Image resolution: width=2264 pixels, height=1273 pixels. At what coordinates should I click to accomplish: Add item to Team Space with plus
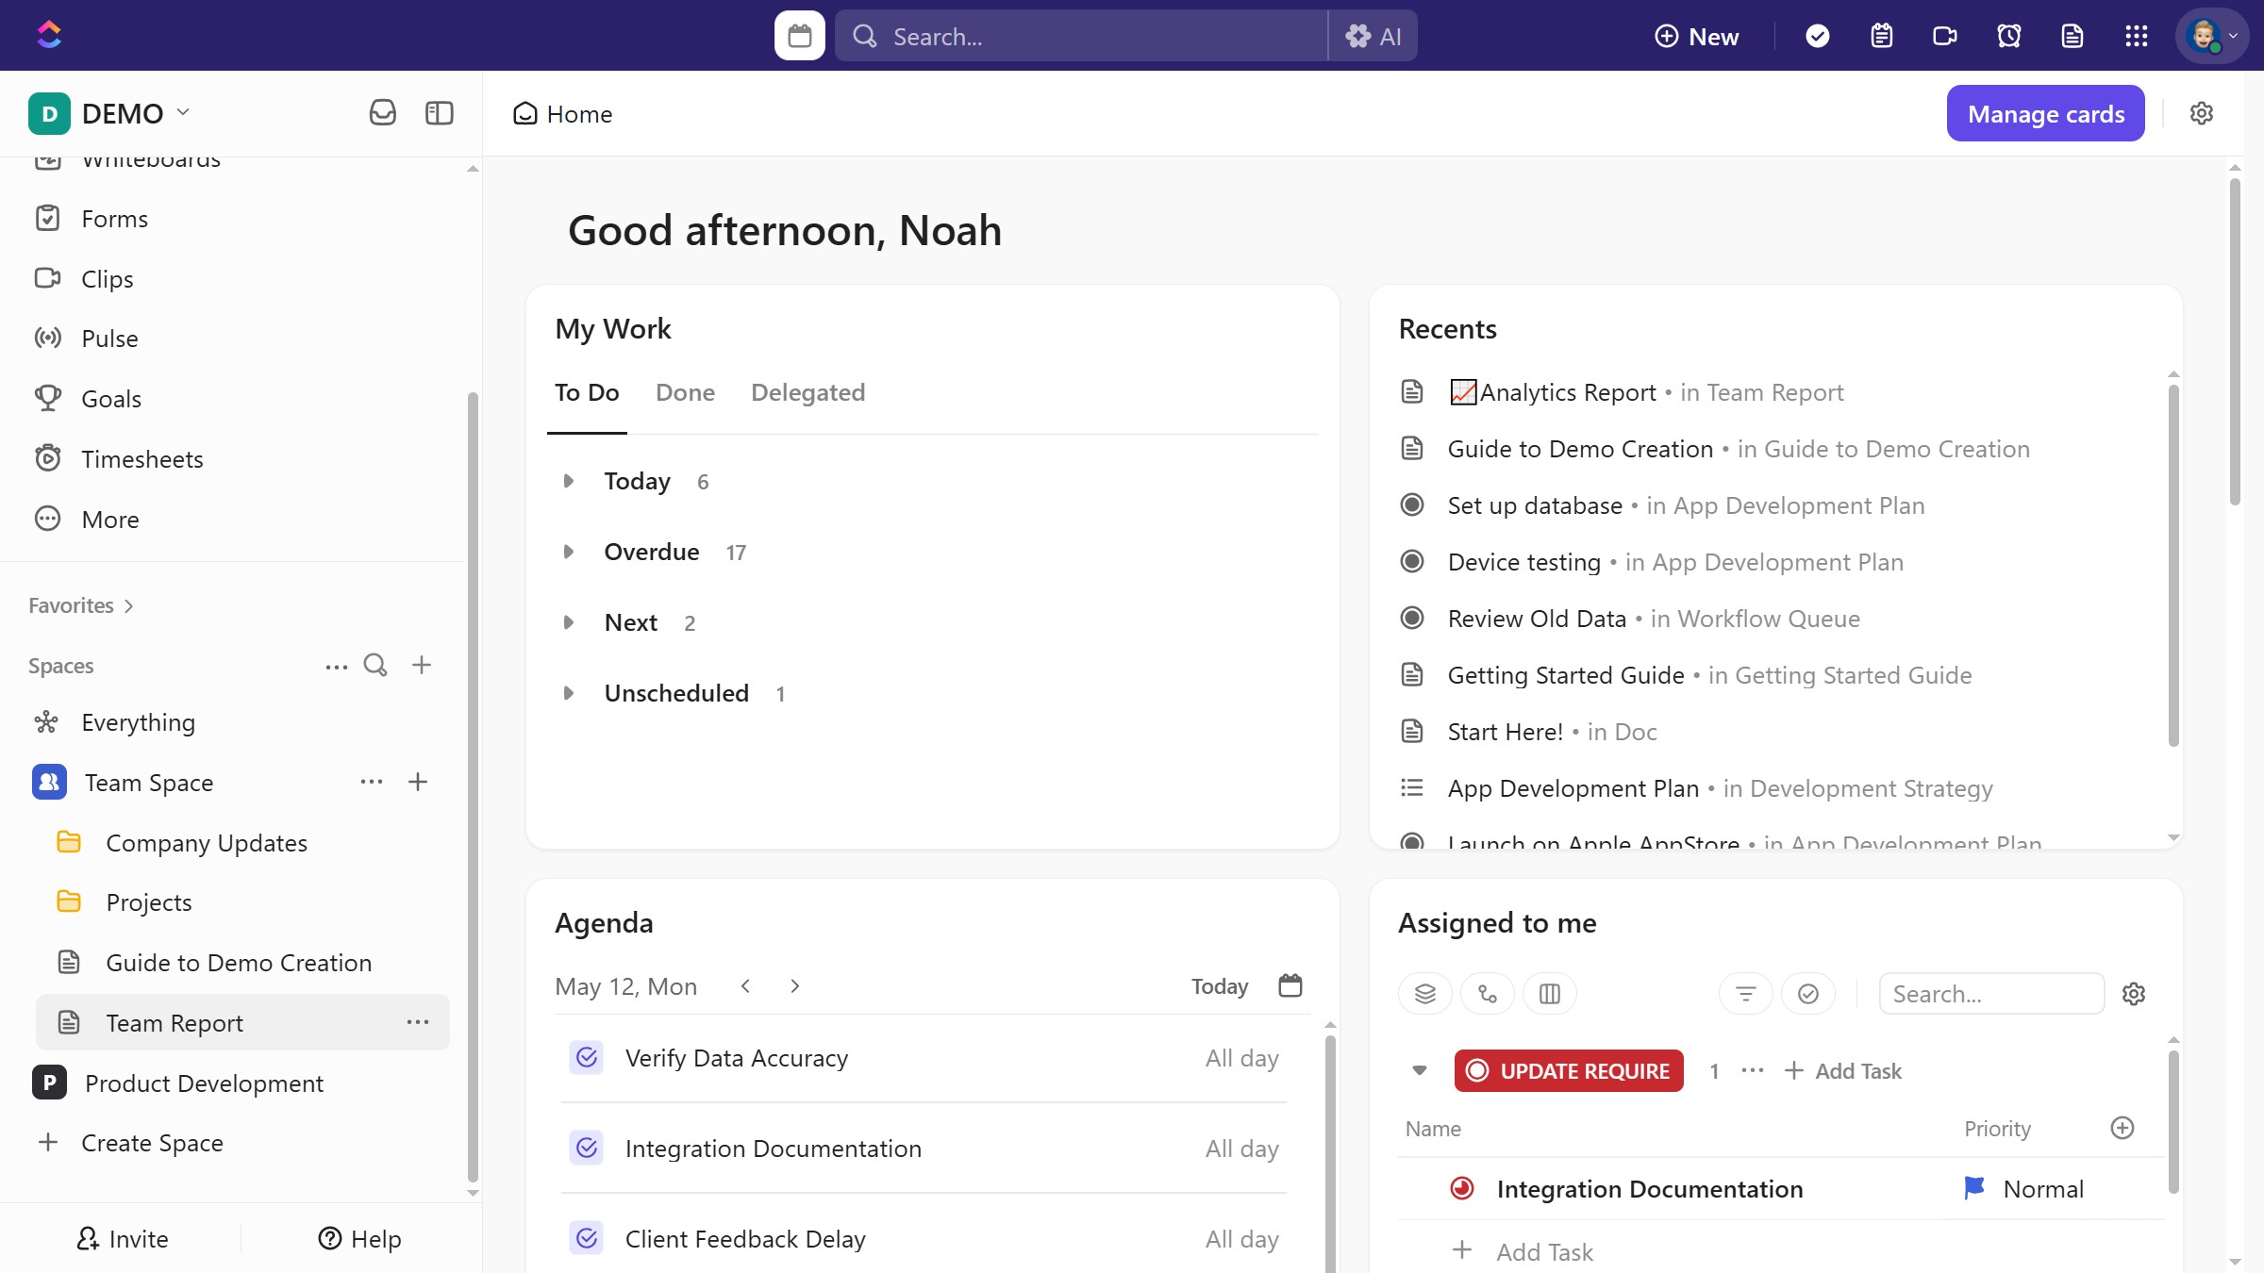coord(418,782)
